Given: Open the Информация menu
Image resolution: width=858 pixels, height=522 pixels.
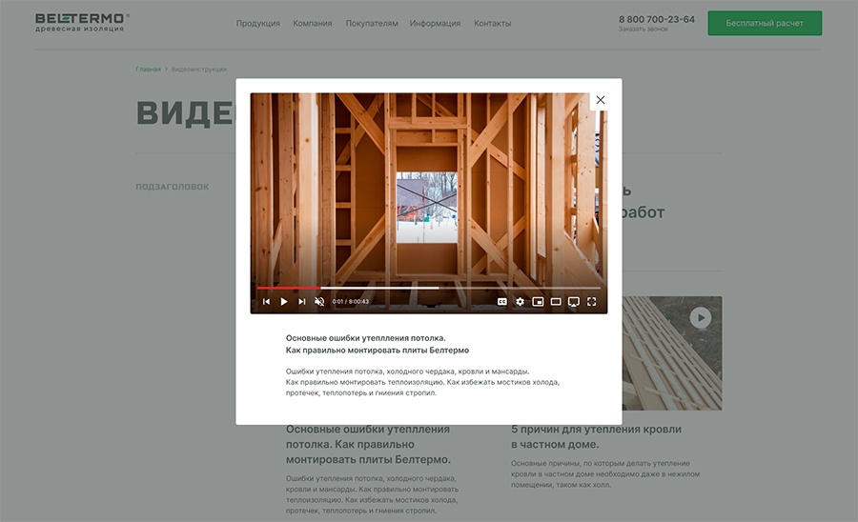Looking at the screenshot, I should [435, 24].
